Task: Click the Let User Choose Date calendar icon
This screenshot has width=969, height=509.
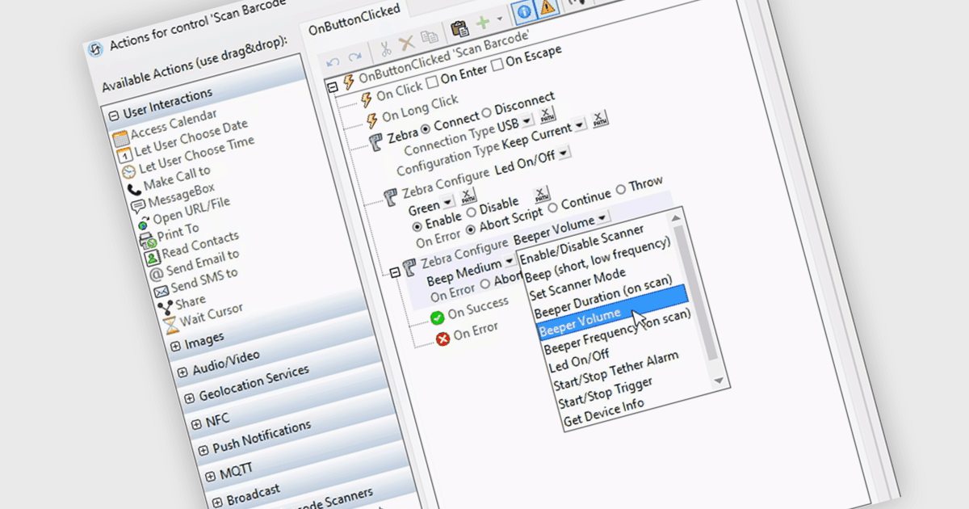Action: [x=124, y=154]
